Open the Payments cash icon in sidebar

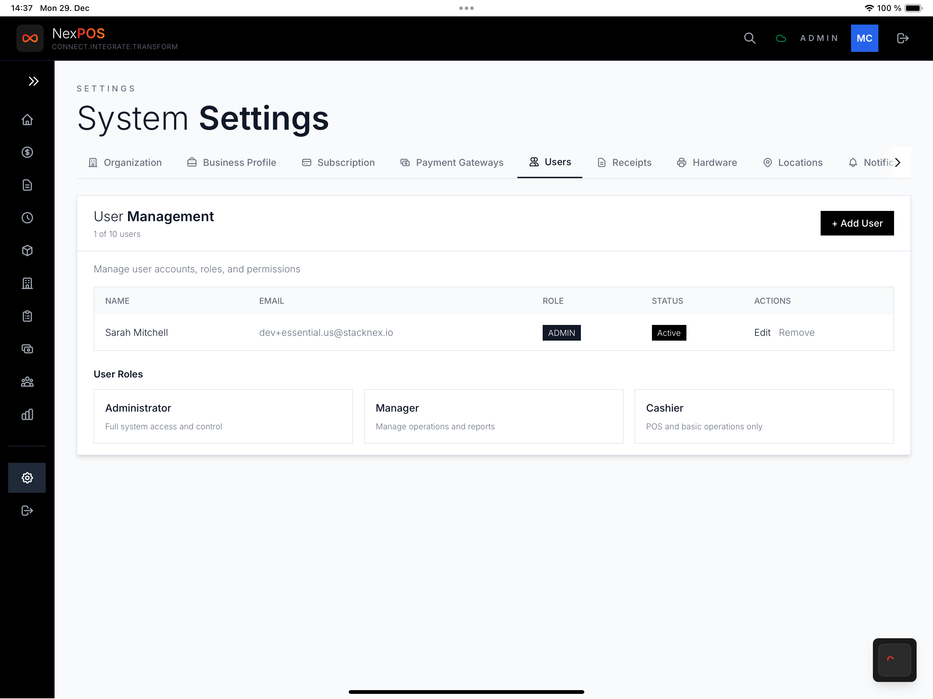point(27,349)
